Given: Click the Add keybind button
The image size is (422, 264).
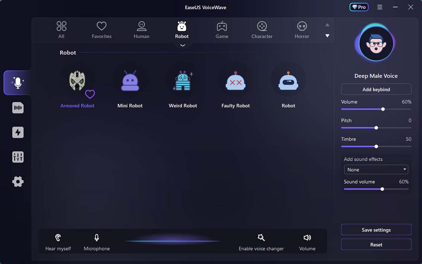Looking at the screenshot, I should [x=376, y=89].
